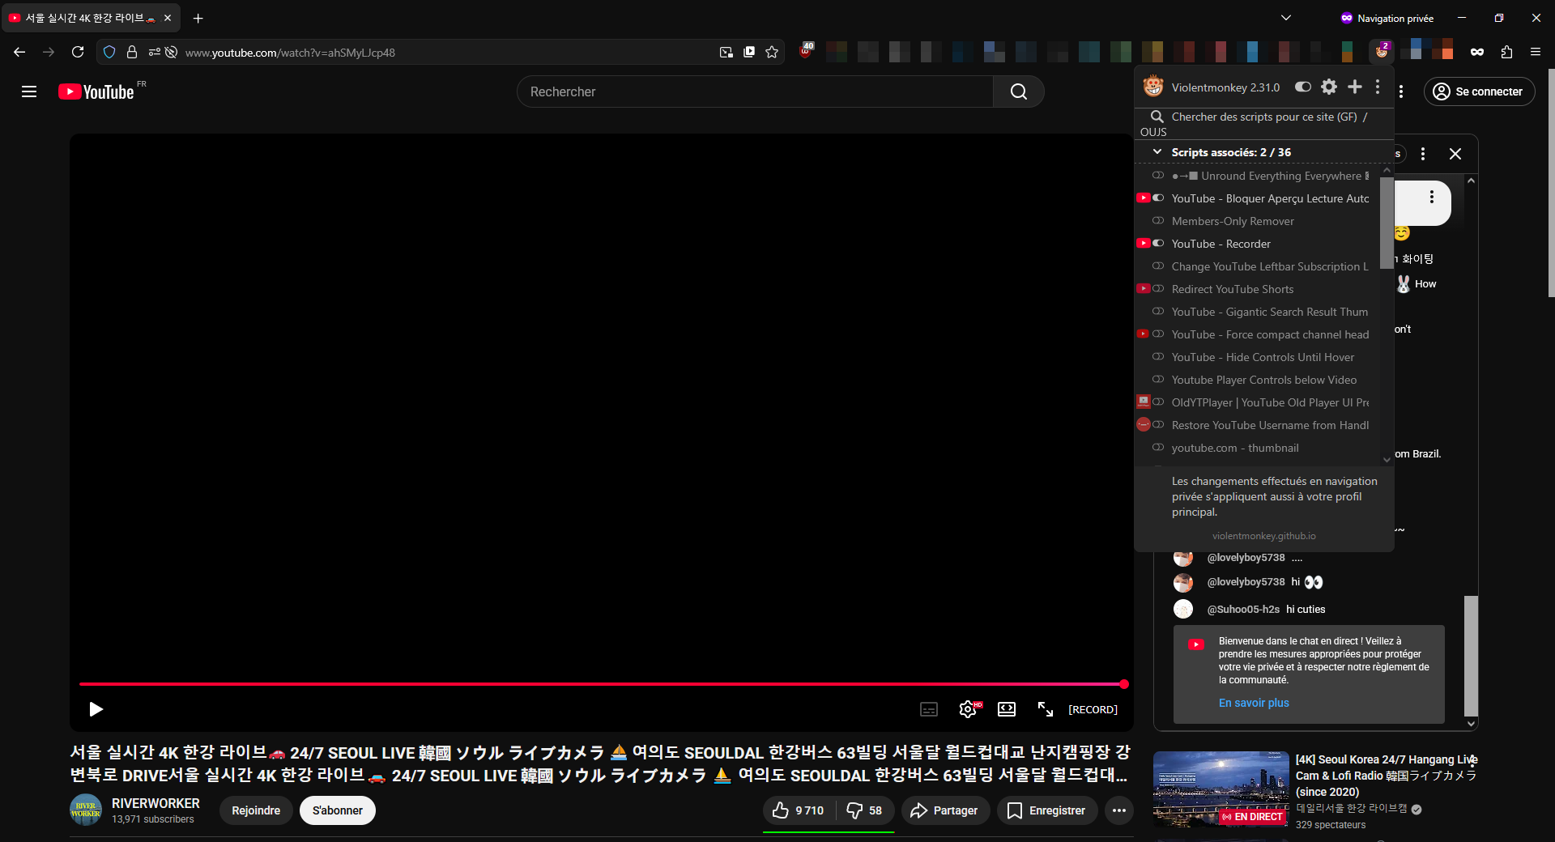Create new script with plus icon

(1354, 87)
